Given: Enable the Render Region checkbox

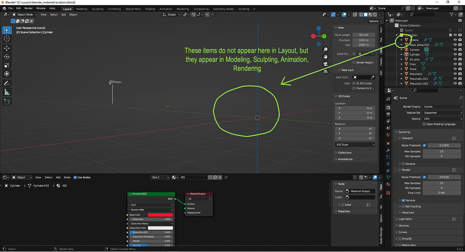Looking at the screenshot, I should (354, 63).
